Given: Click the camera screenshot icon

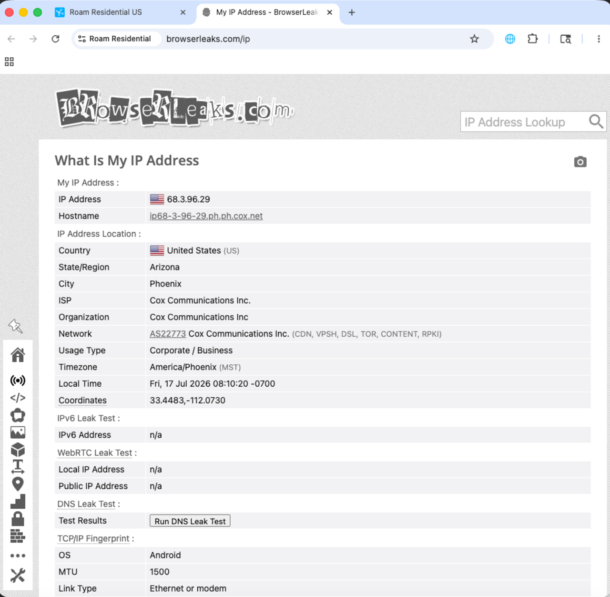Looking at the screenshot, I should point(580,162).
